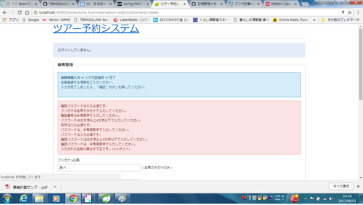Open the TERASOLUNA Server bookmark
363x205 pixels.
click(x=92, y=20)
